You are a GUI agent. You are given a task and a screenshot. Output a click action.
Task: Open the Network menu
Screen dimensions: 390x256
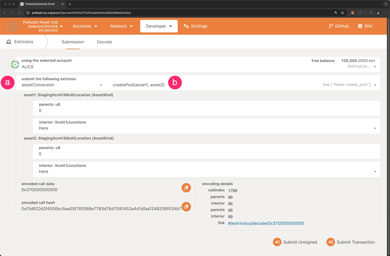(121, 26)
